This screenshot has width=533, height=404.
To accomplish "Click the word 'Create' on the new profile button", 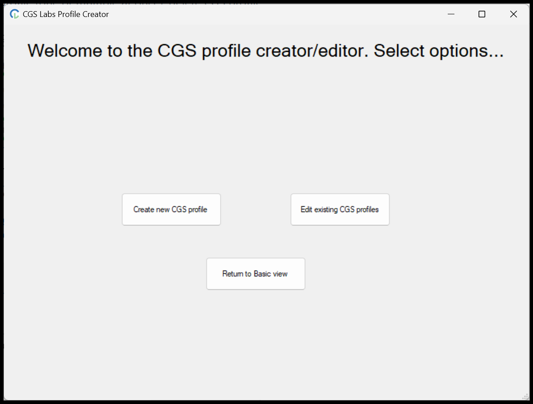I will [143, 209].
